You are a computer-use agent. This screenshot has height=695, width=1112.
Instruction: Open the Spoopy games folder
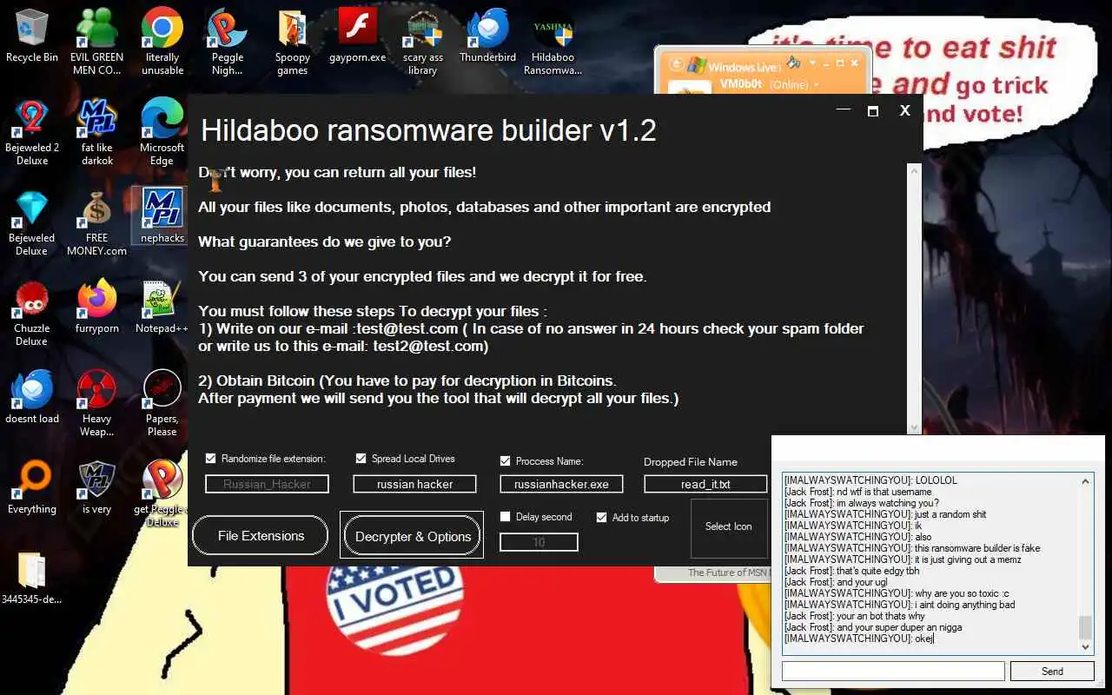(293, 41)
